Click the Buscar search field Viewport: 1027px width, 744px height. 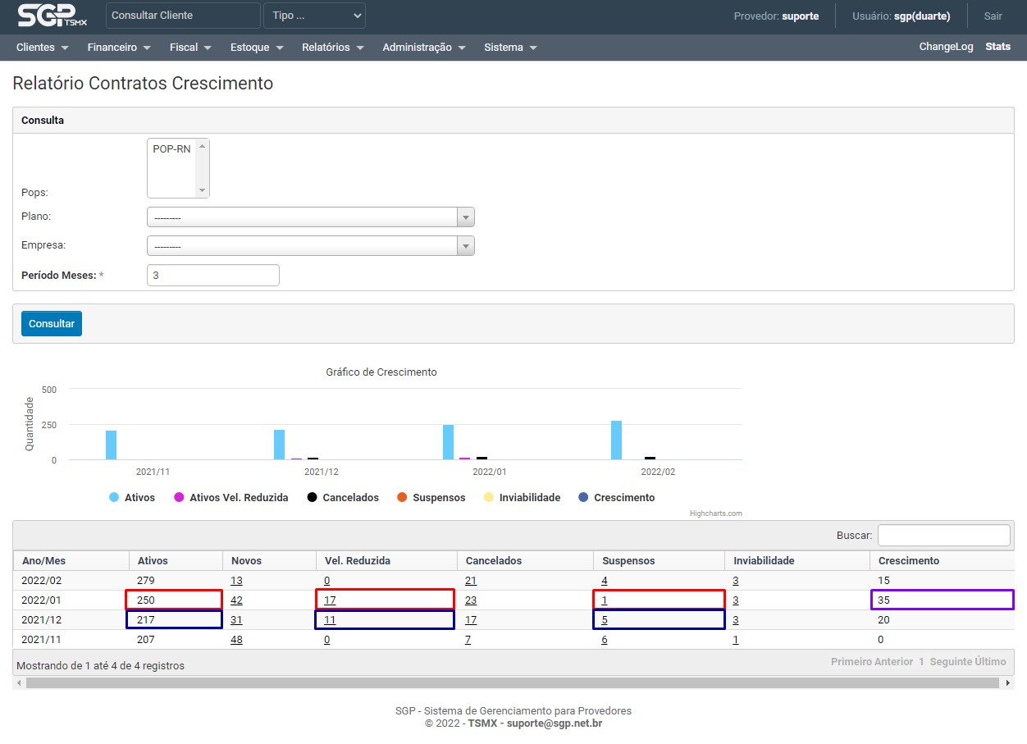pyautogui.click(x=943, y=536)
